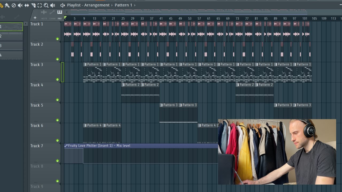342x192 pixels.
Task: Mute Track 3 using its green LED
Action: [x=57, y=79]
